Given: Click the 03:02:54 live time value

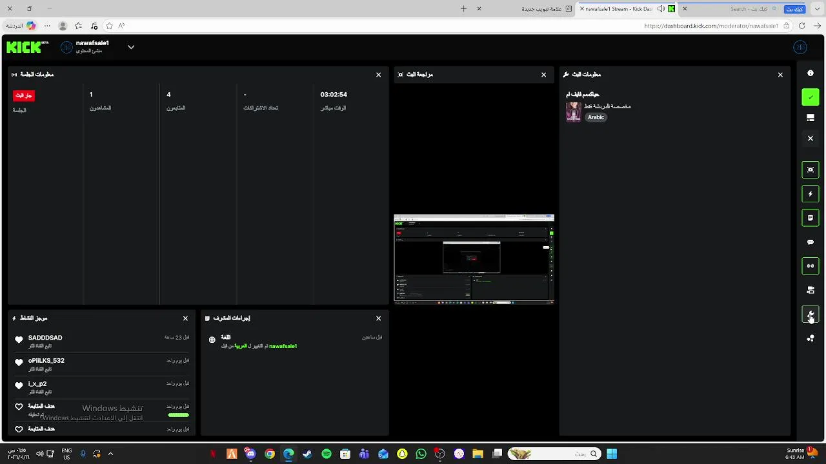Looking at the screenshot, I should click(x=334, y=95).
